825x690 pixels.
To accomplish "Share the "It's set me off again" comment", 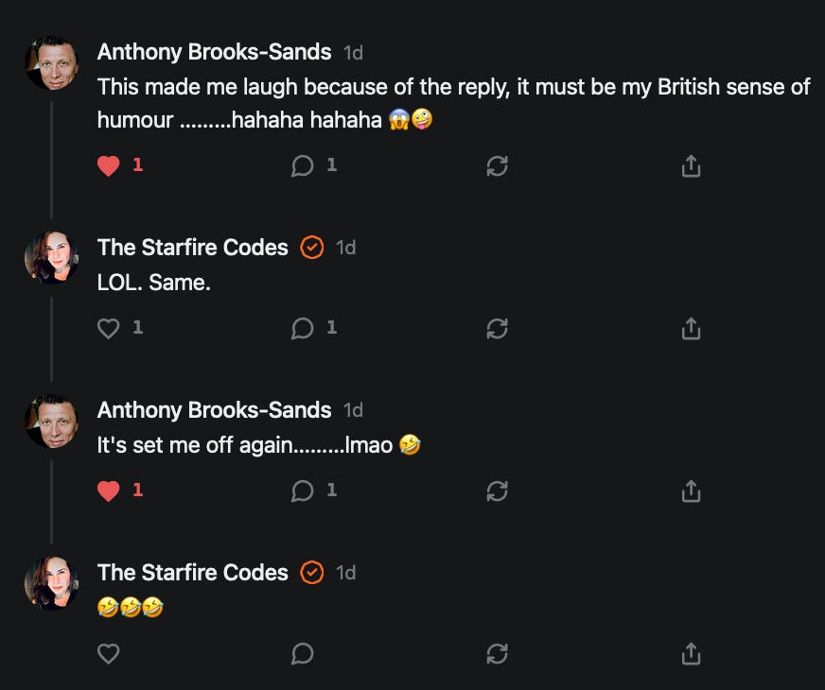I will (x=691, y=491).
